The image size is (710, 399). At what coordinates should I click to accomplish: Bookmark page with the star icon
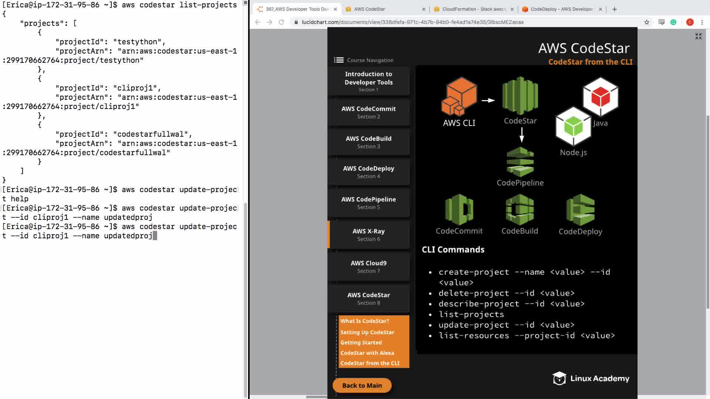tap(646, 22)
